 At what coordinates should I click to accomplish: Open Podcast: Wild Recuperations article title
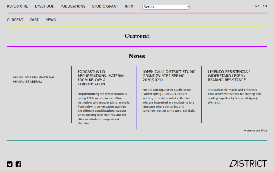(x=101, y=78)
